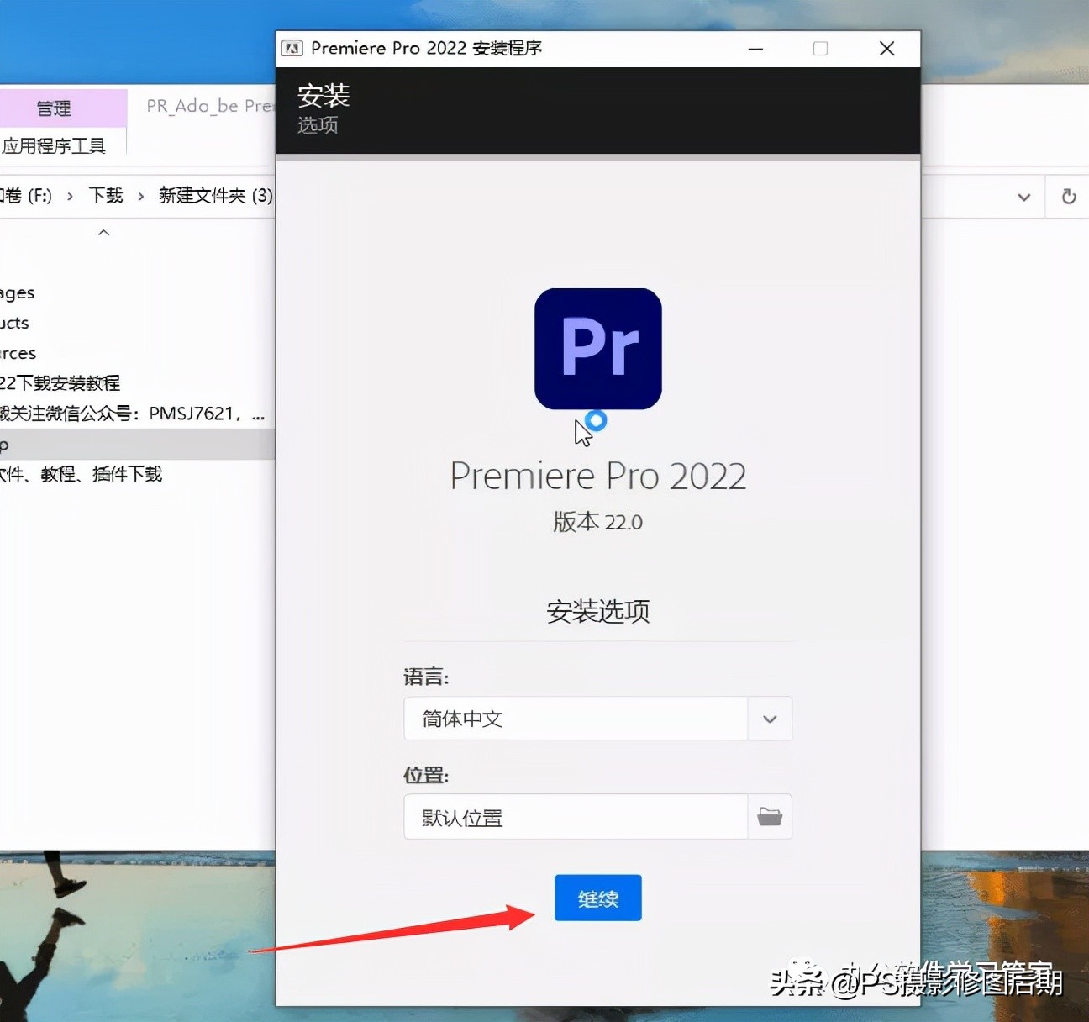Click the maximize icon of the installer window

(x=820, y=48)
